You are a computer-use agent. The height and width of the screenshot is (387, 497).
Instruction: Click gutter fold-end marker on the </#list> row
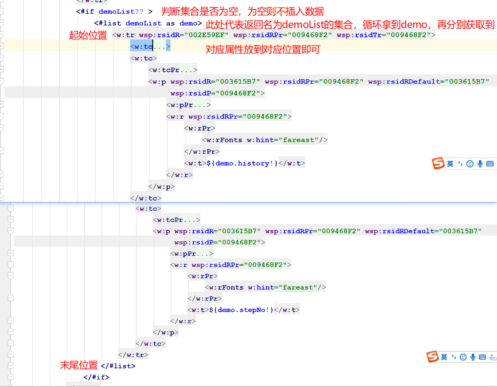coord(11,365)
